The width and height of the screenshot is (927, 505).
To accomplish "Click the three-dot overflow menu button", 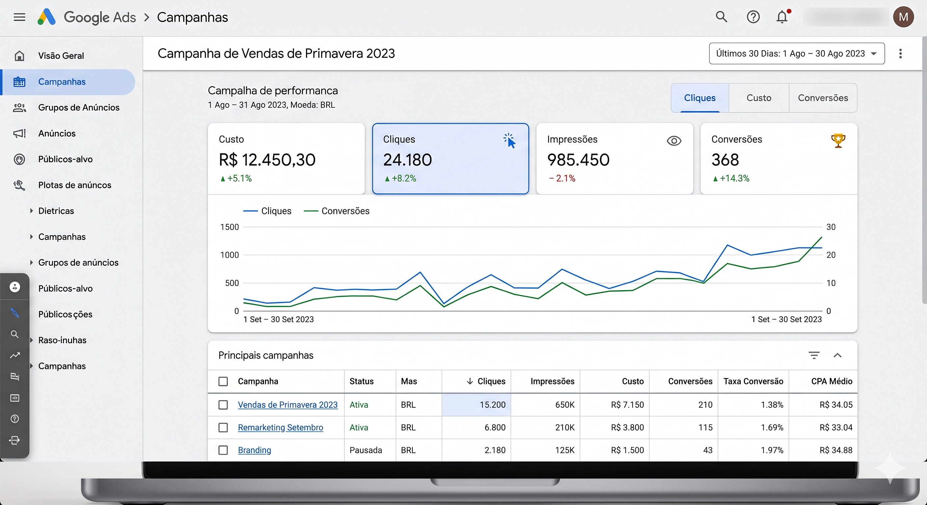I will tap(900, 53).
